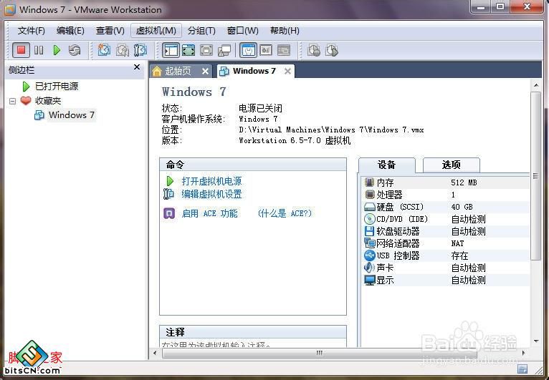The height and width of the screenshot is (380, 549).
Task: Open the 窗口(W) menu
Action: click(x=243, y=31)
